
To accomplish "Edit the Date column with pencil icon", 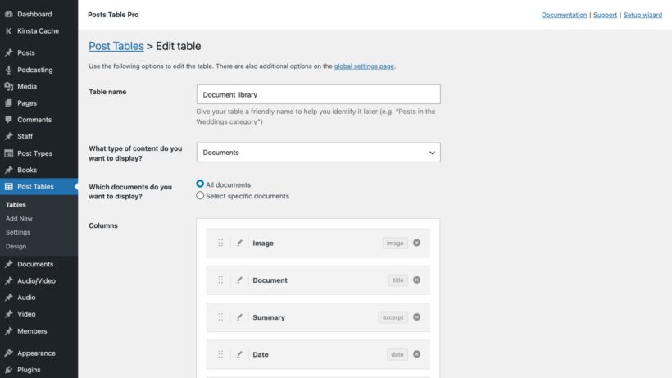I will (239, 354).
